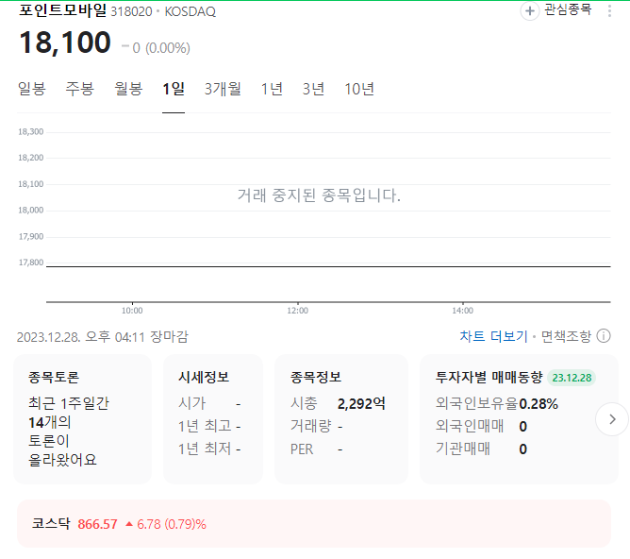Click the 17,800 y-axis label
The image size is (630, 559).
[31, 263]
